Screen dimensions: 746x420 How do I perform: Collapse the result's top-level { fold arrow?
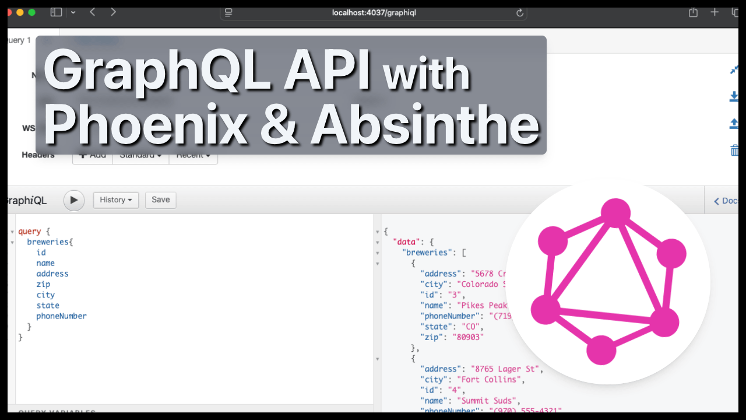pos(377,232)
